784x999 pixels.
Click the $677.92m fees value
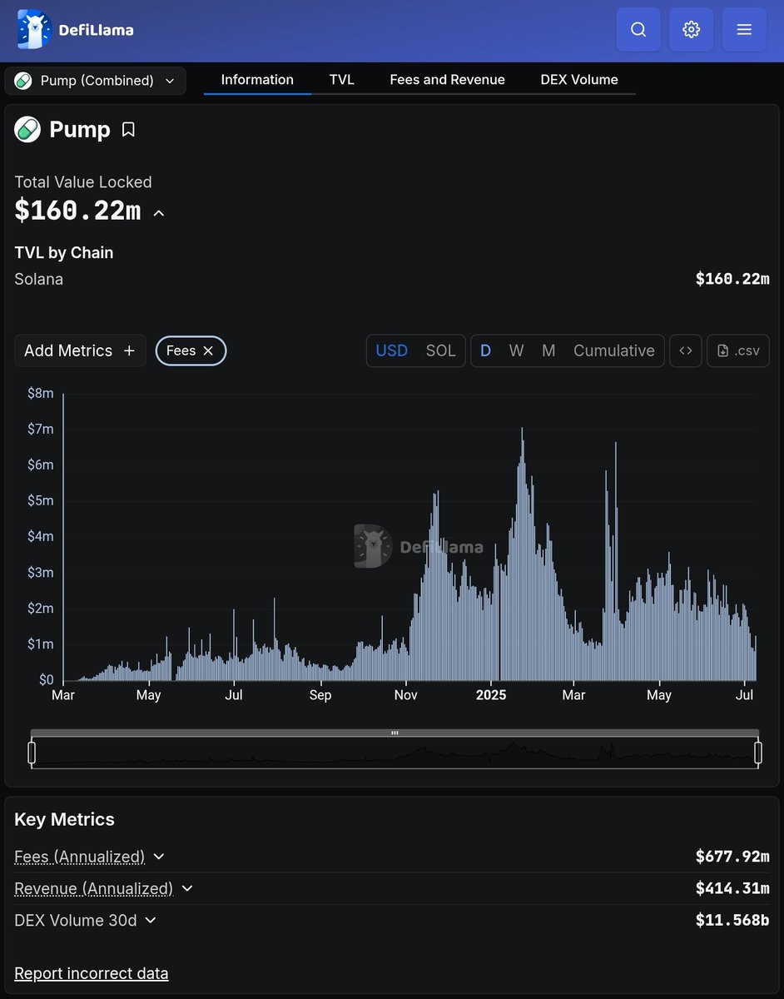tap(732, 856)
